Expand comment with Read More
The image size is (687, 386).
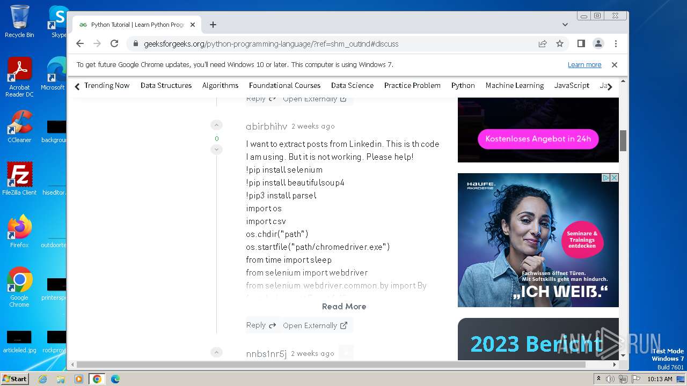point(344,307)
